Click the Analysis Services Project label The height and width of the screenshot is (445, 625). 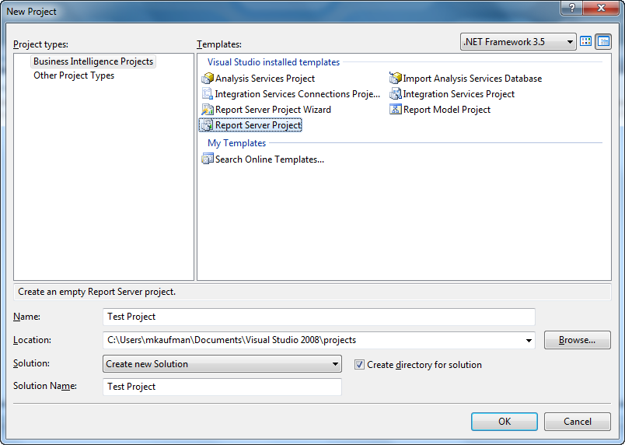coord(265,79)
